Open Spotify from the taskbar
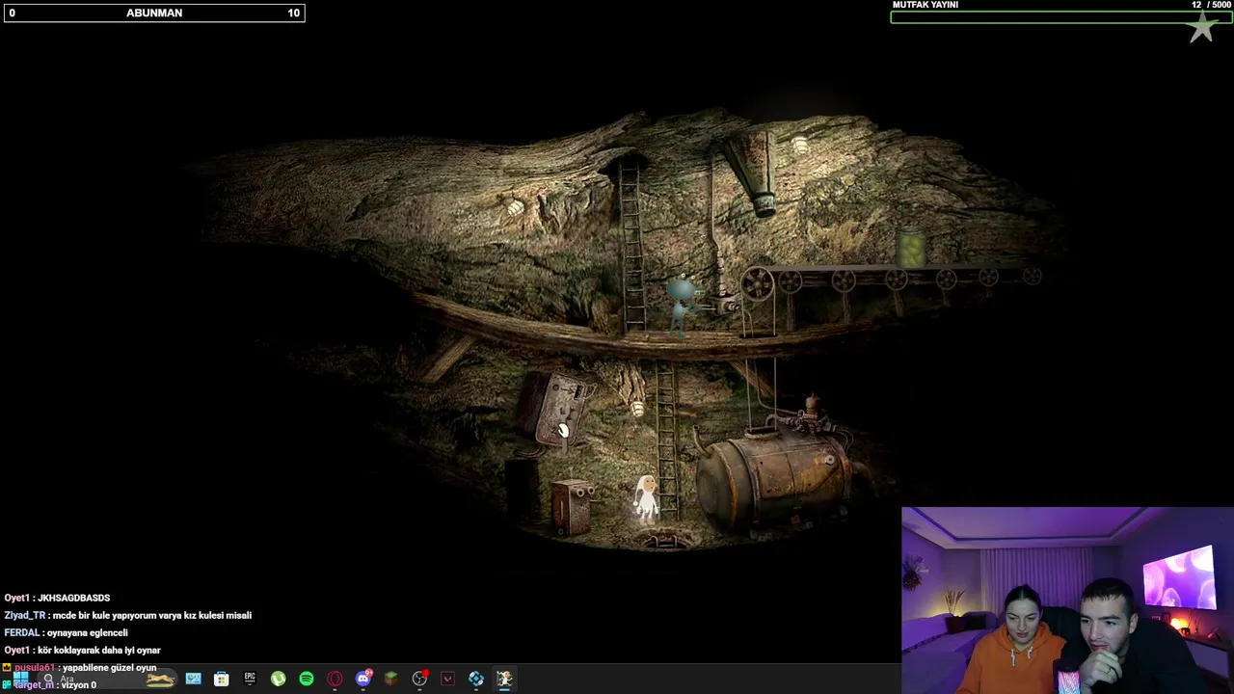The height and width of the screenshot is (694, 1234). 307,679
